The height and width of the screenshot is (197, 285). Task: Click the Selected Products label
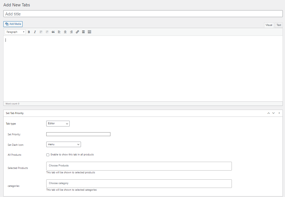coord(18,168)
